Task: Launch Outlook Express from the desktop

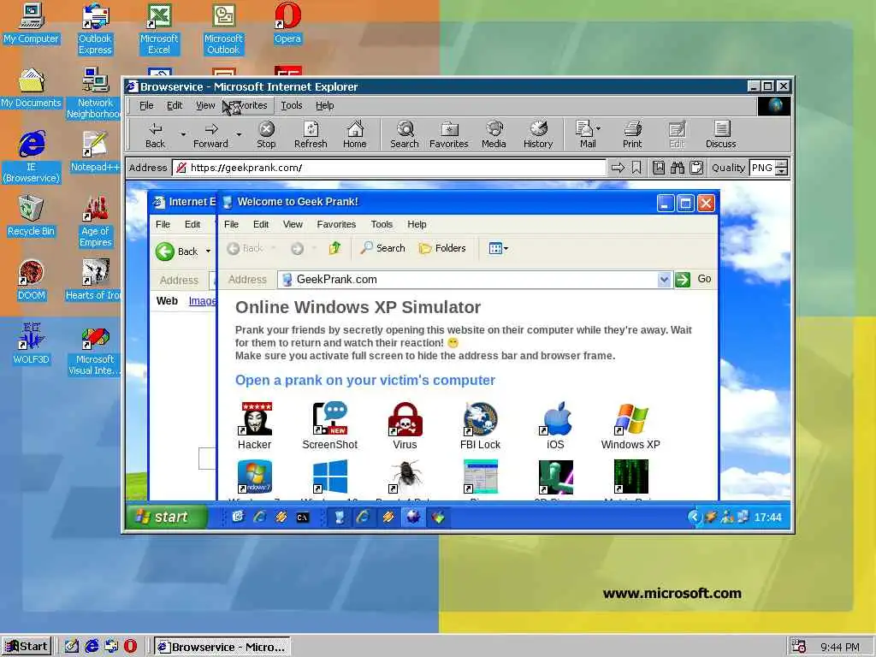Action: 95,29
